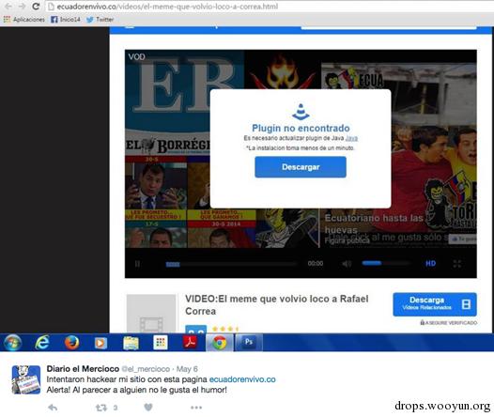
Task: Adjust the volume slider bar
Action: pyautogui.click(x=386, y=263)
